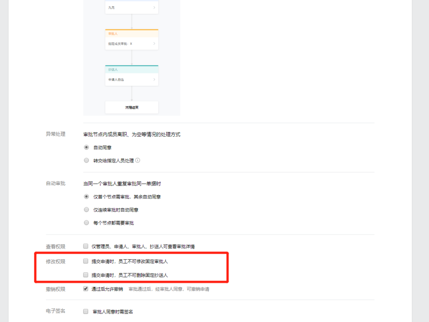Viewport: 429px width, 322px height.
Task: Click the 指定成员审批: X text
Action: pyautogui.click(x=120, y=44)
